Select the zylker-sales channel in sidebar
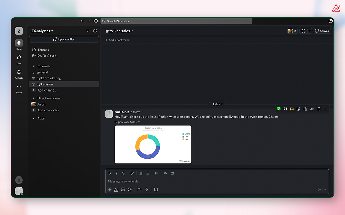Viewport: 345px width, 215px height. [x=64, y=84]
